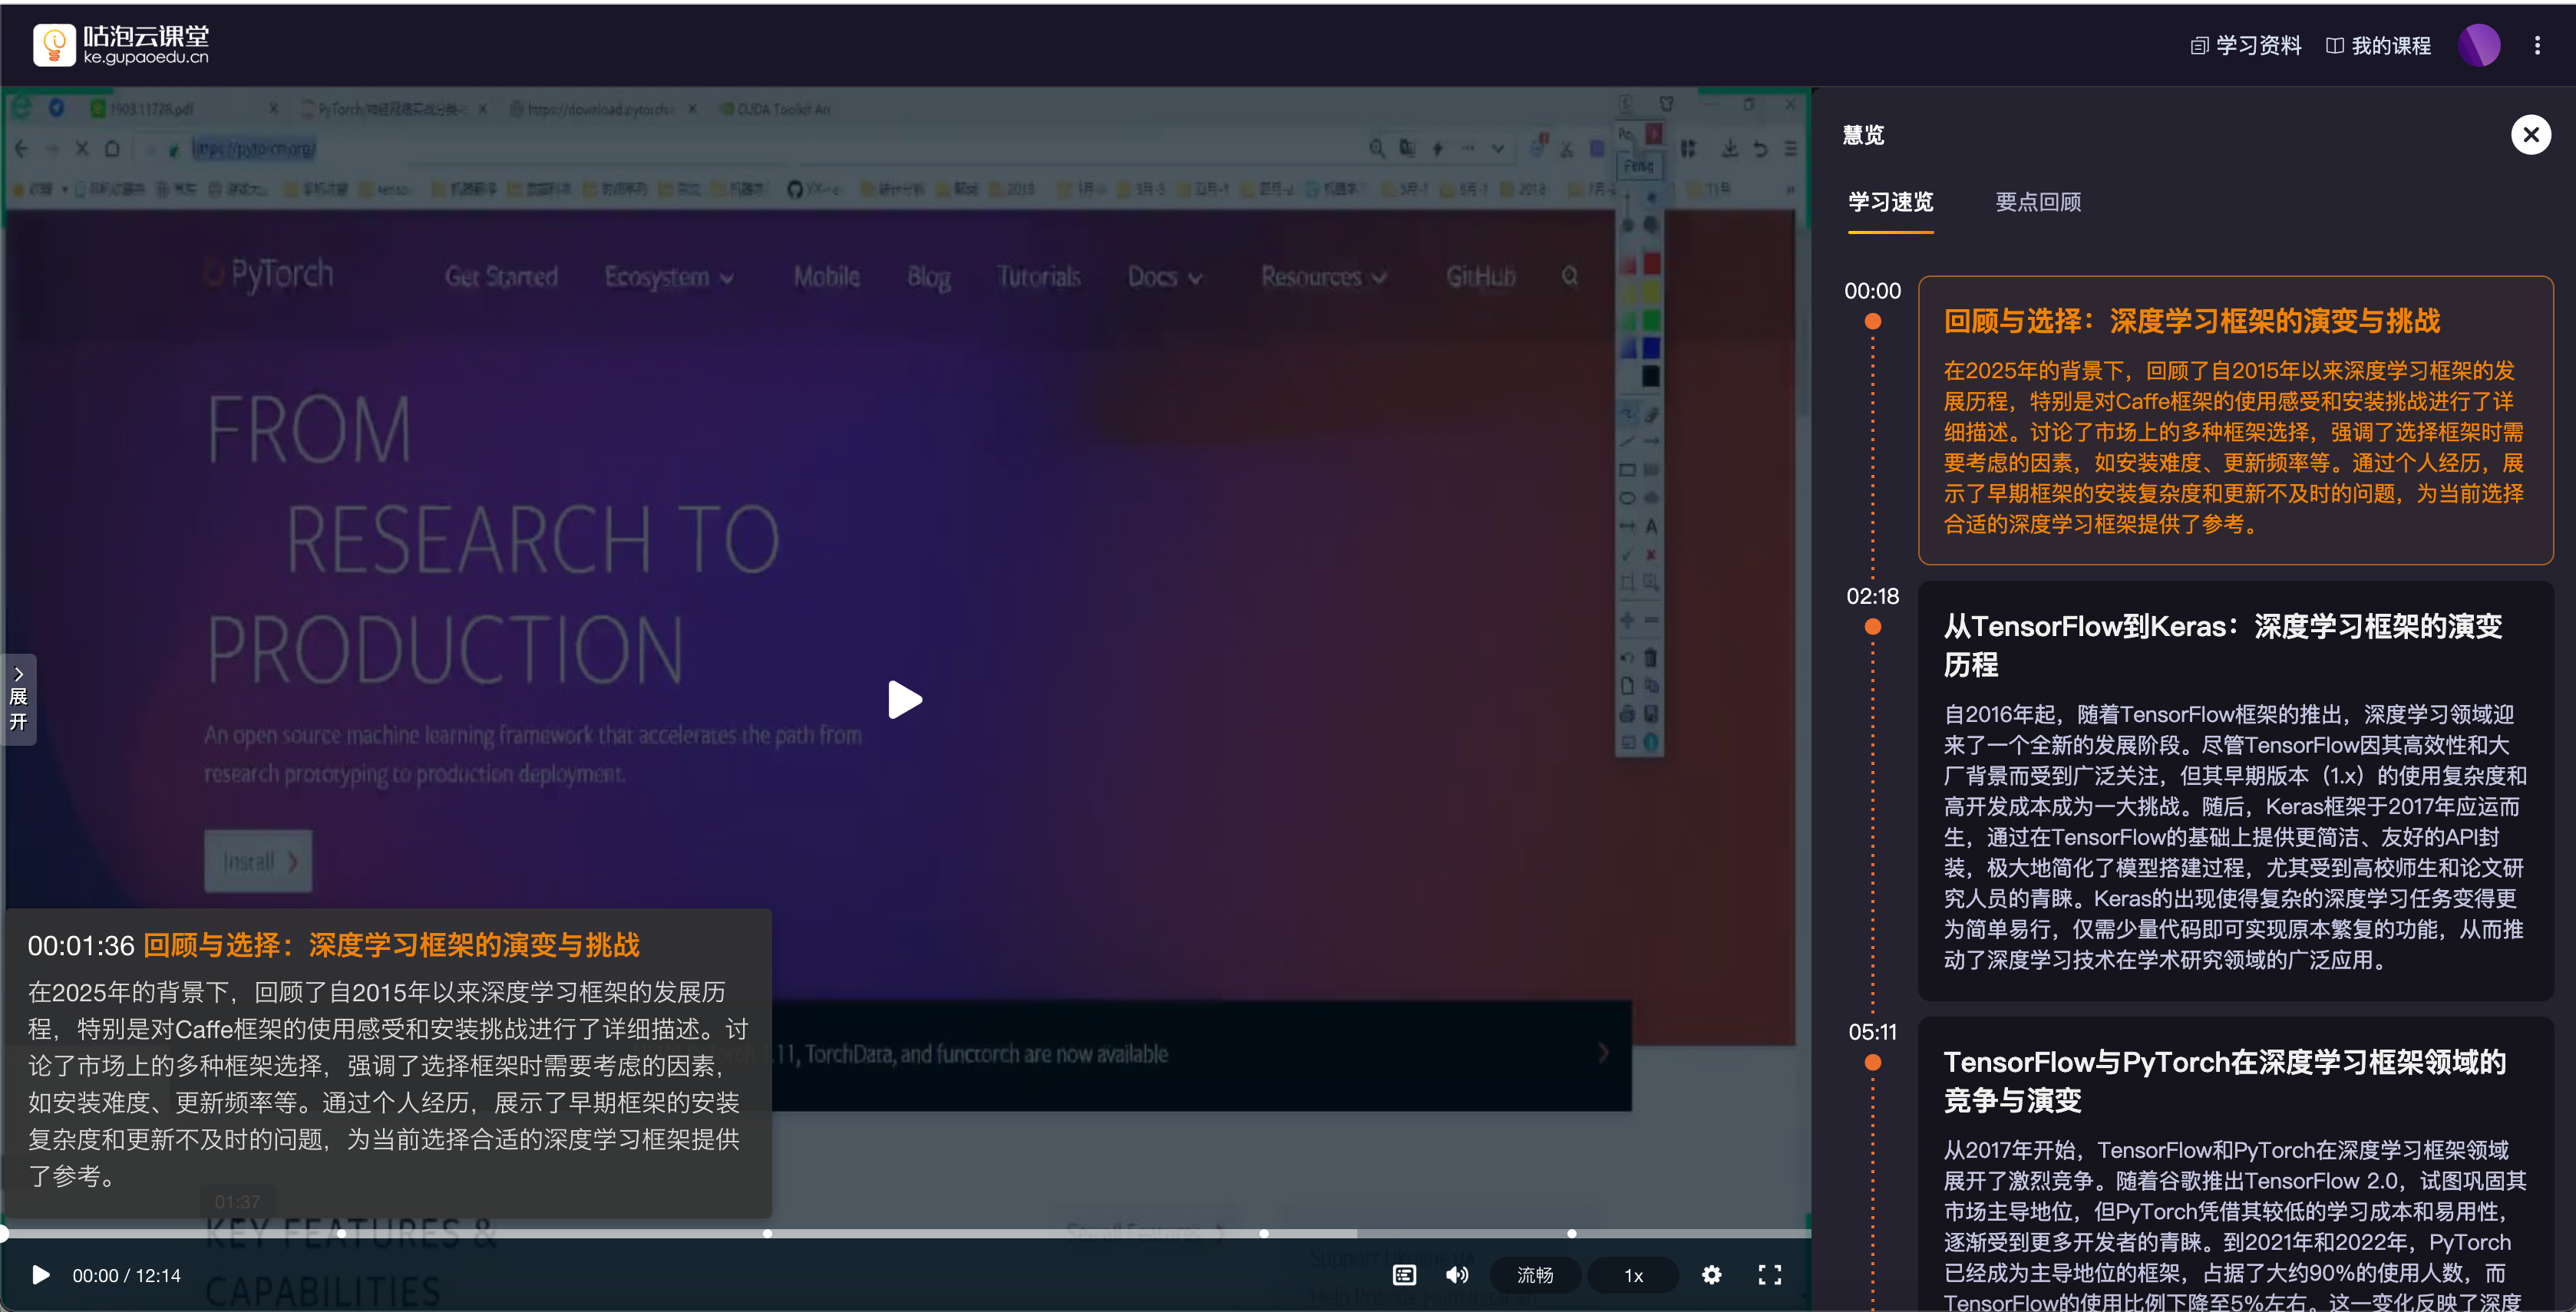Click the 00:00 / 12:14 time display

click(x=126, y=1276)
